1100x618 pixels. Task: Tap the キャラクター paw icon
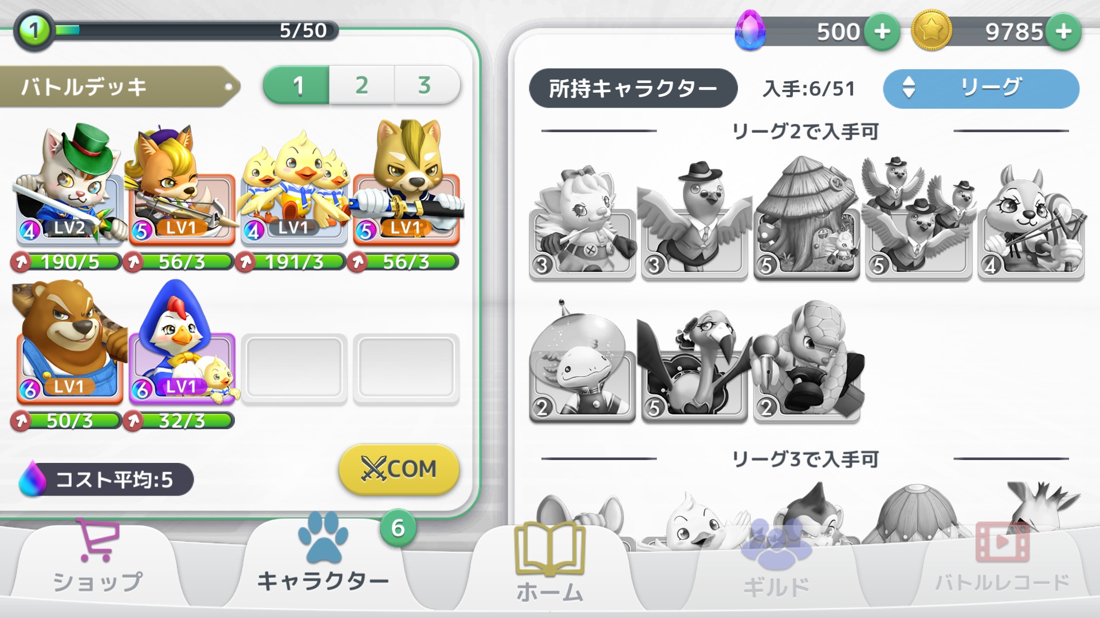pyautogui.click(x=323, y=537)
